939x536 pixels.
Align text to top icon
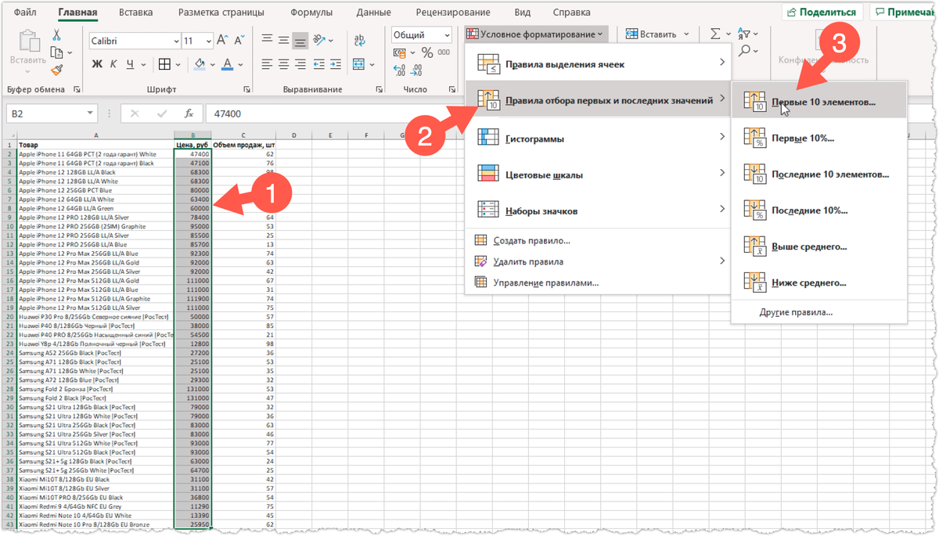pos(267,40)
